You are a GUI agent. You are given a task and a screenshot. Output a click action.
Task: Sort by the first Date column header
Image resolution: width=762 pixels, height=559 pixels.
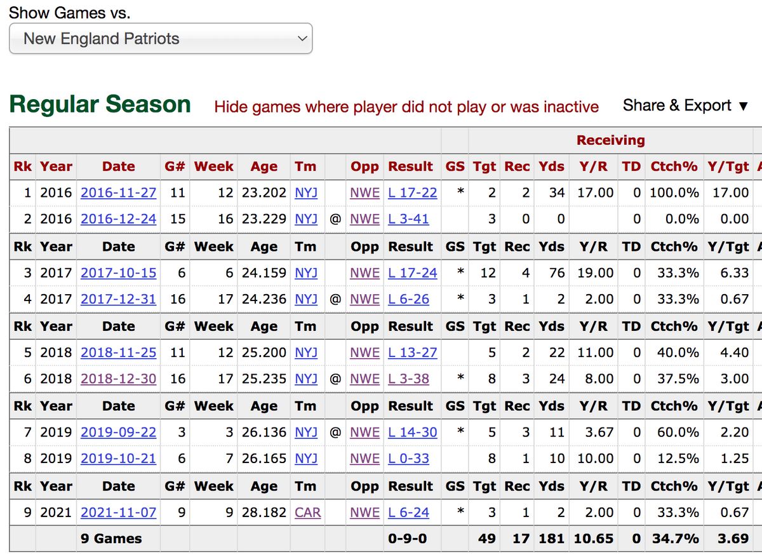(x=118, y=166)
